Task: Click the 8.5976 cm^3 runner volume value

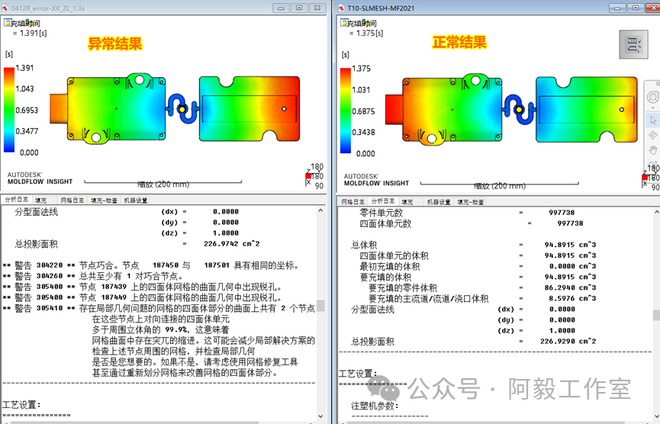Action: pyautogui.click(x=572, y=298)
